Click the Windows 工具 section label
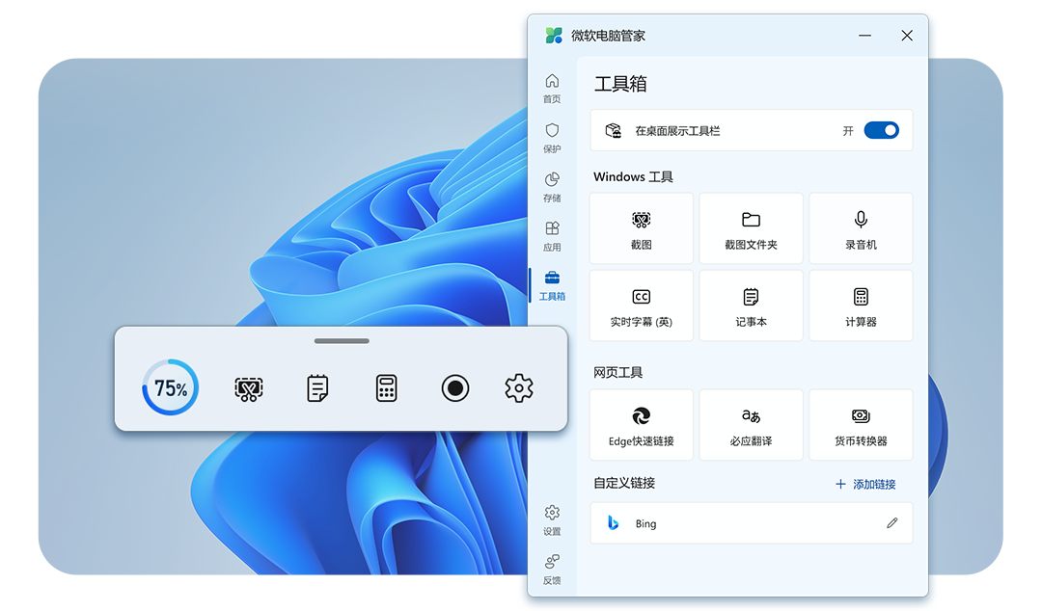The height and width of the screenshot is (611, 1042). pos(633,176)
